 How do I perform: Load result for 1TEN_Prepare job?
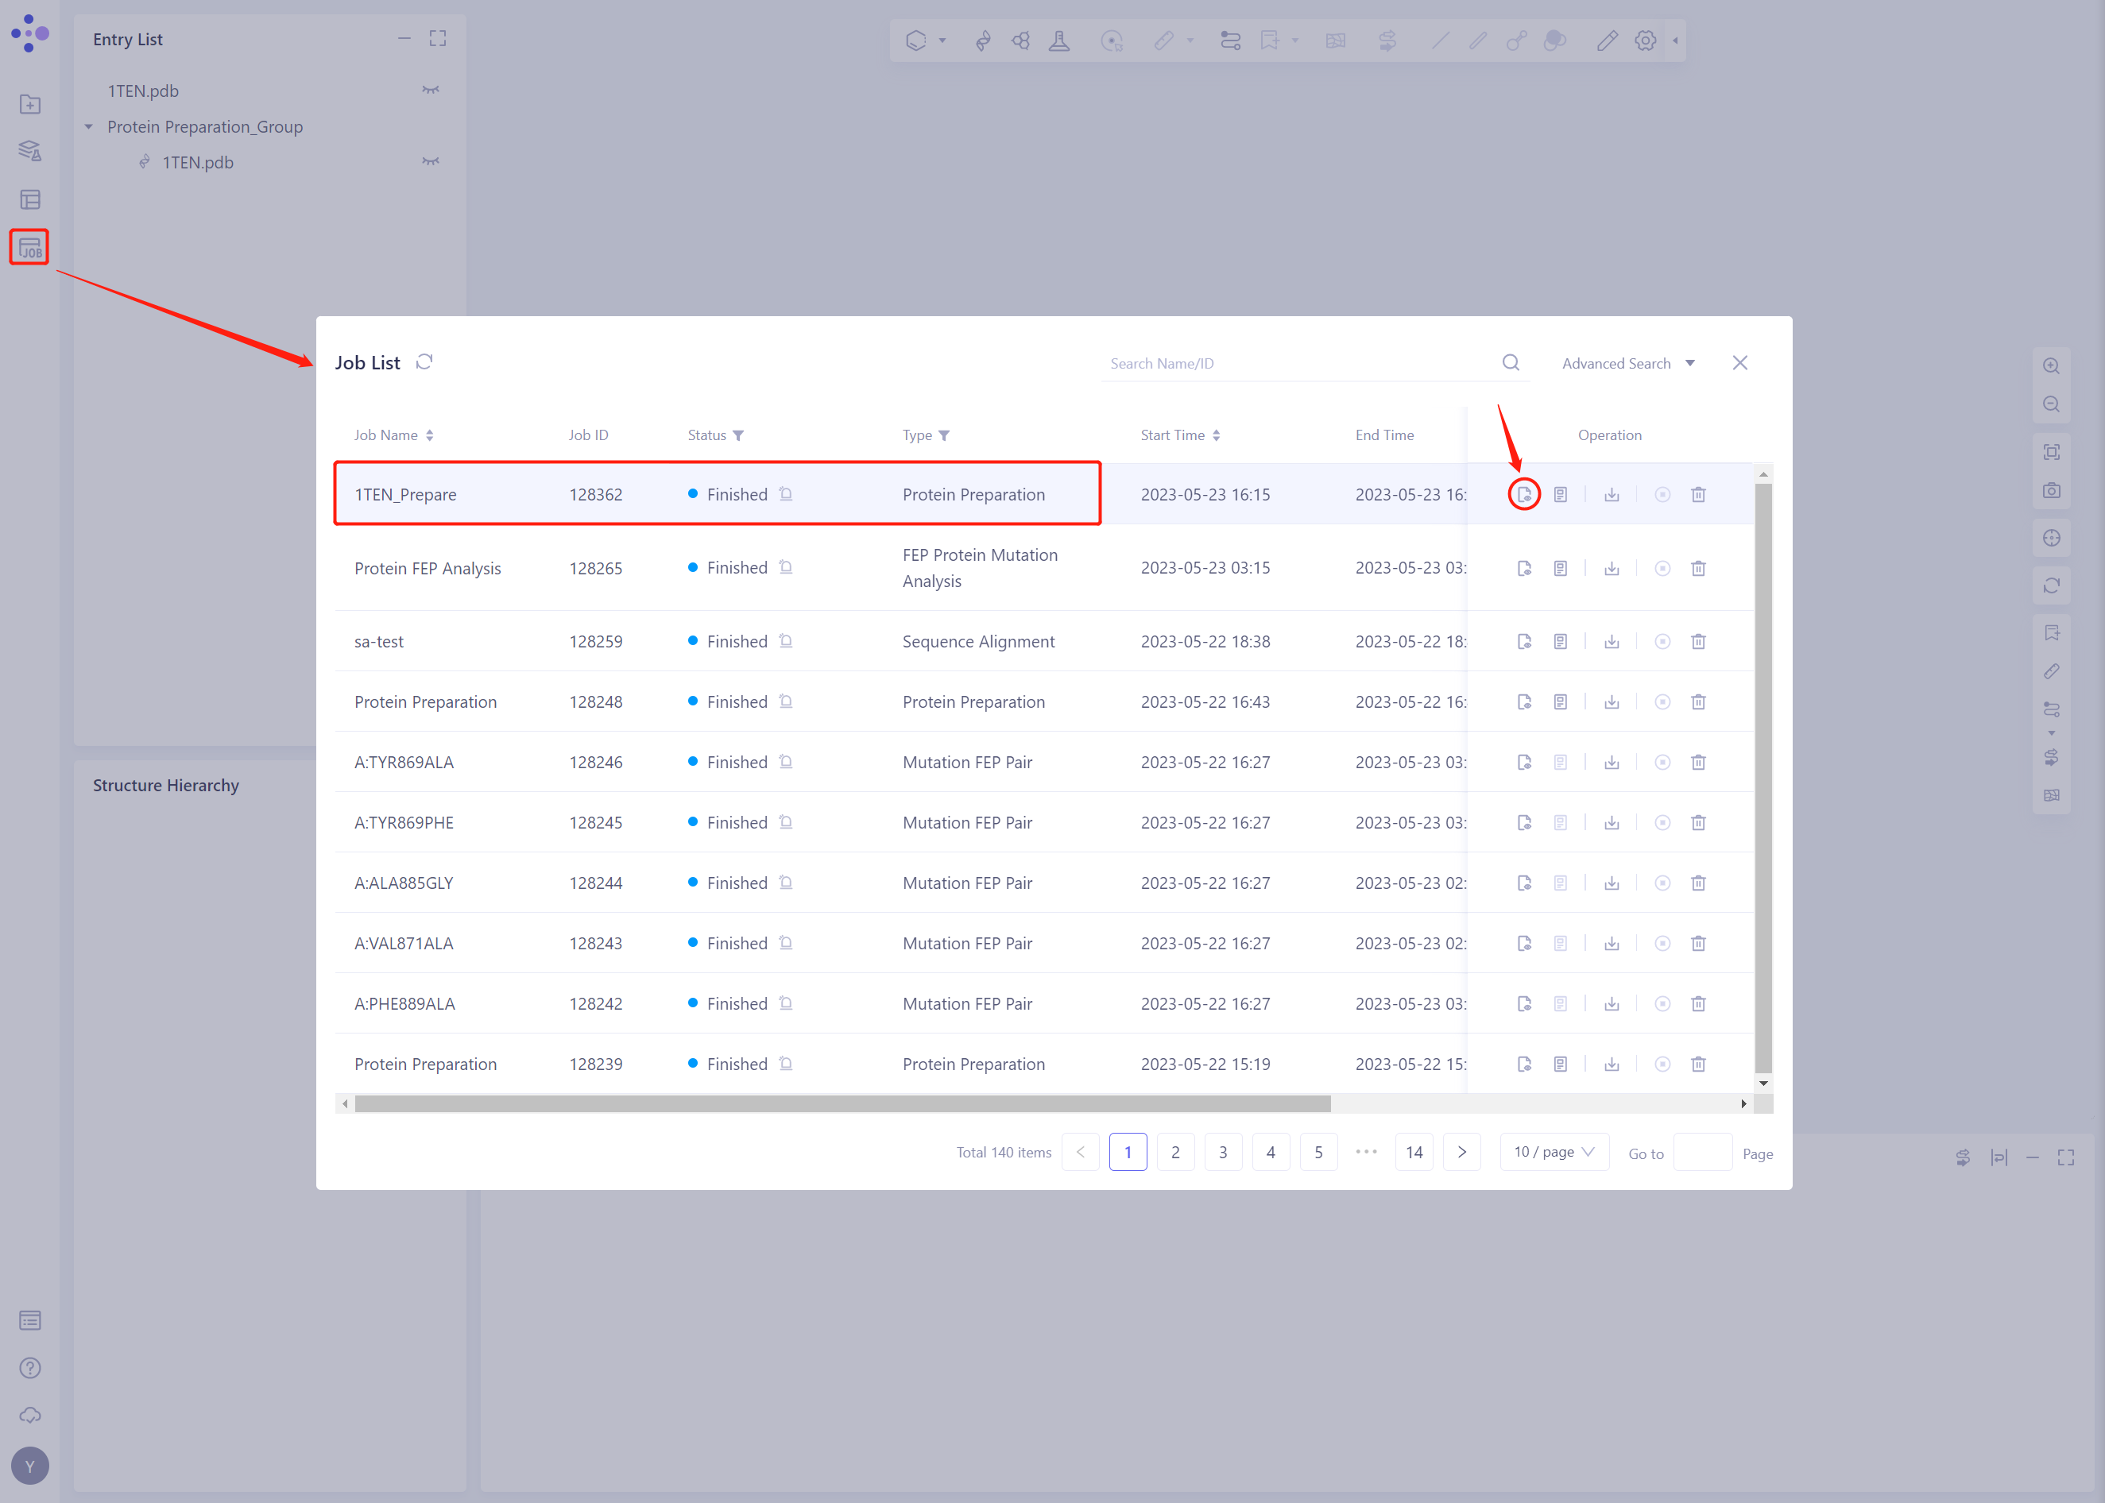[x=1523, y=494]
